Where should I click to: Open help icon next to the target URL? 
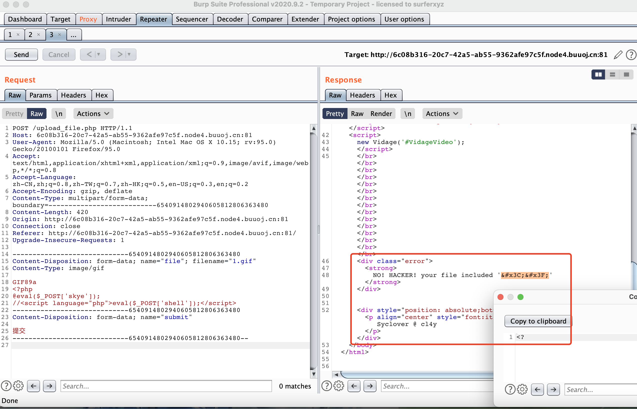(631, 55)
